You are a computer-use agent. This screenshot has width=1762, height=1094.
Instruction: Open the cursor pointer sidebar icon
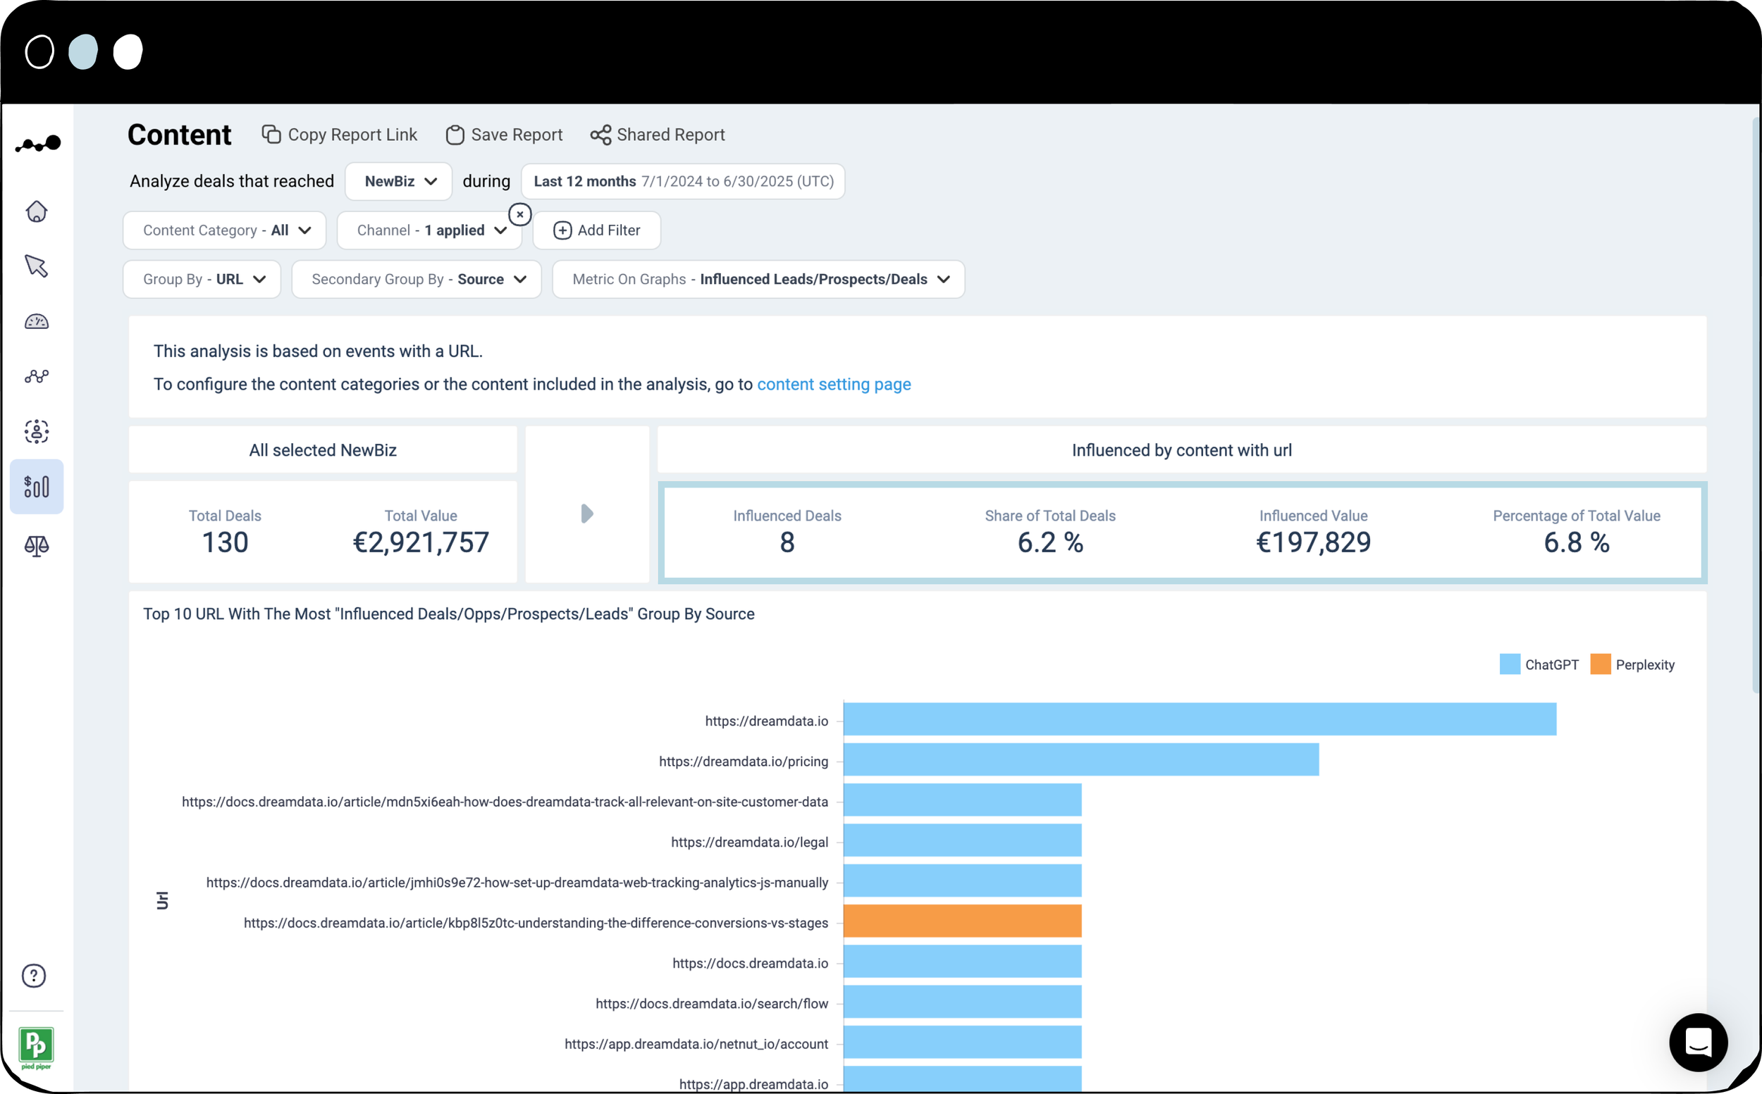click(36, 266)
